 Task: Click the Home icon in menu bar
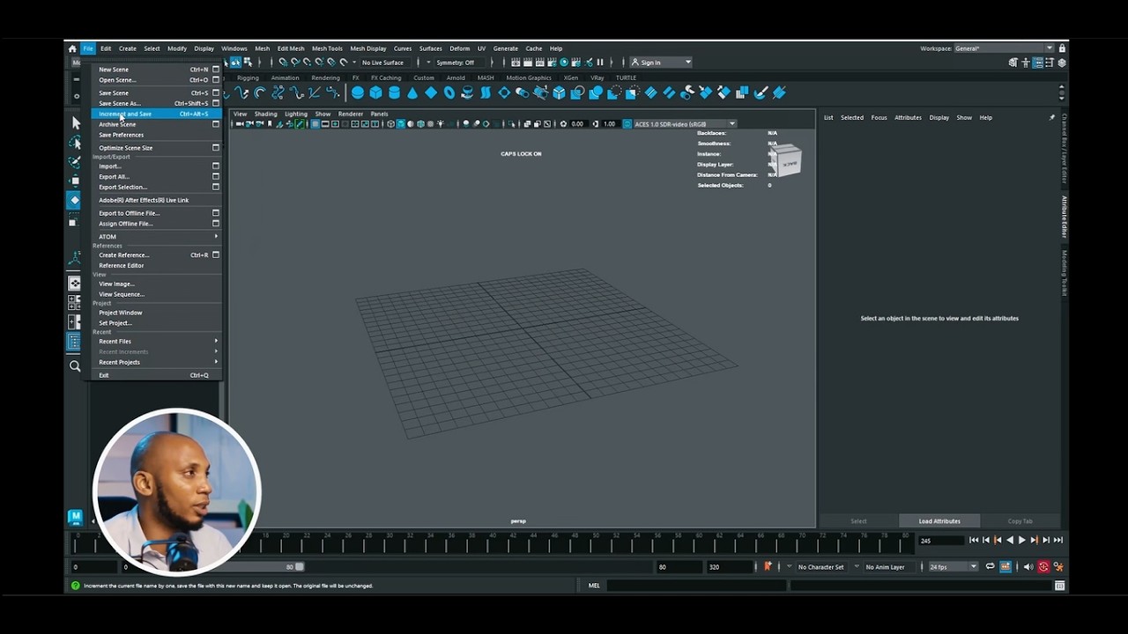tap(72, 48)
